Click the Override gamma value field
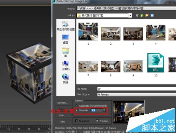Viewport: 176px width, 133px height. coord(97,110)
